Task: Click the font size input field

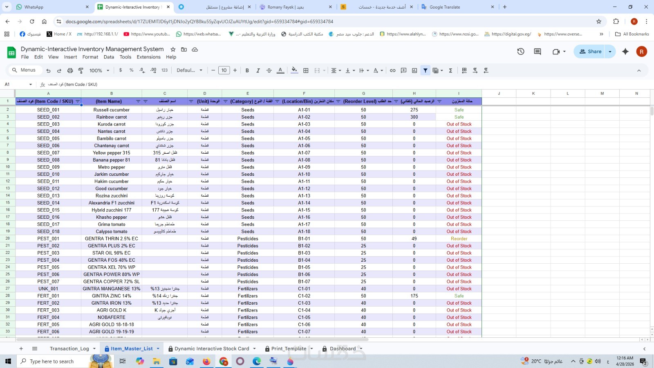Action: (224, 70)
